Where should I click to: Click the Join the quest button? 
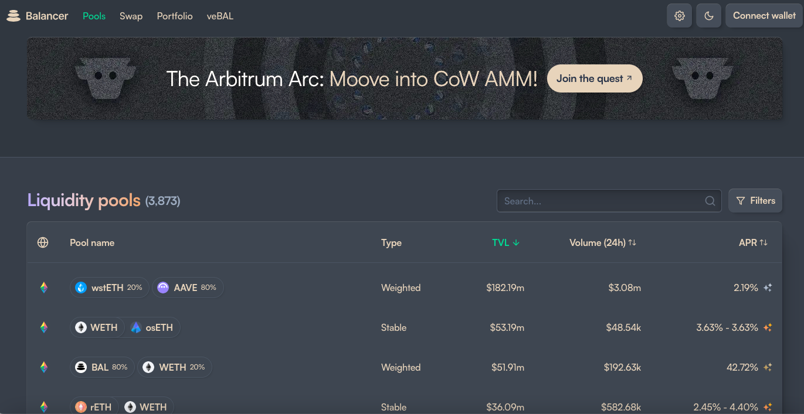(x=595, y=78)
